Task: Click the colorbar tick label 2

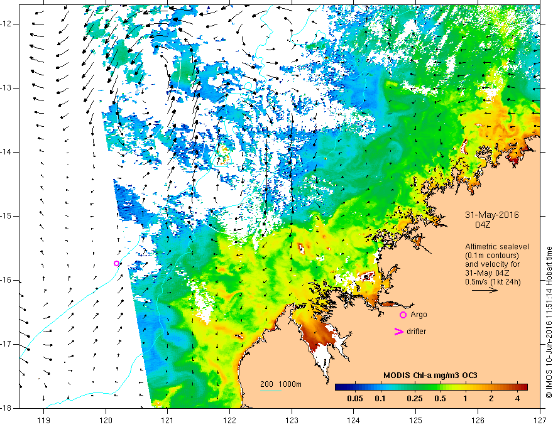Action: click(491, 399)
